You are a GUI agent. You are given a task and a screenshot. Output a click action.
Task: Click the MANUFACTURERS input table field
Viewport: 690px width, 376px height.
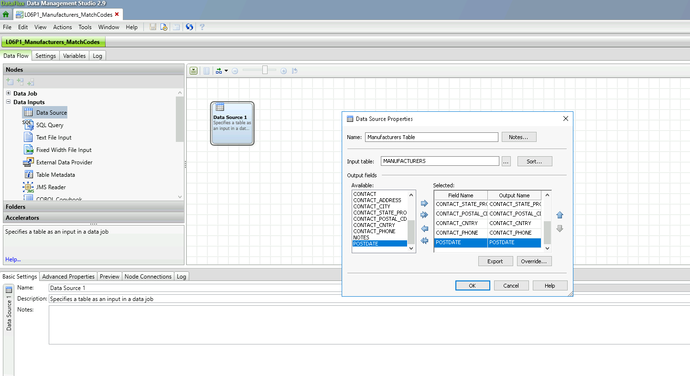[440, 161]
